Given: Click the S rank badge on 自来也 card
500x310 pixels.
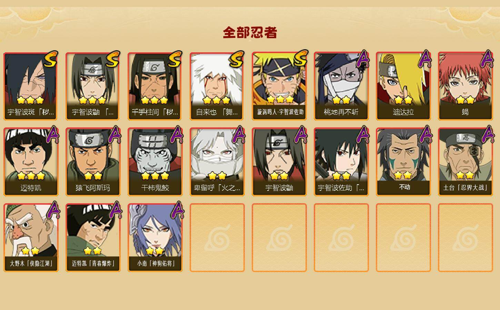Looking at the screenshot, I should coord(237,59).
